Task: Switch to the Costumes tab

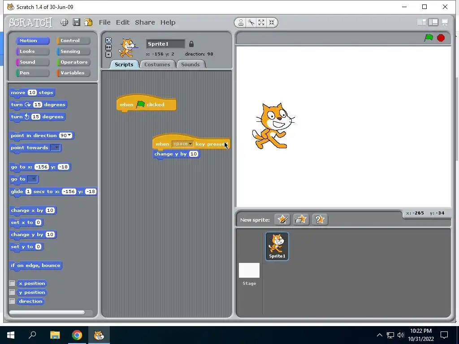Action: click(157, 64)
